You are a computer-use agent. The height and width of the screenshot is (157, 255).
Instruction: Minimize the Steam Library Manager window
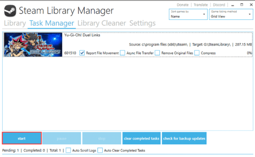(x=232, y=5)
